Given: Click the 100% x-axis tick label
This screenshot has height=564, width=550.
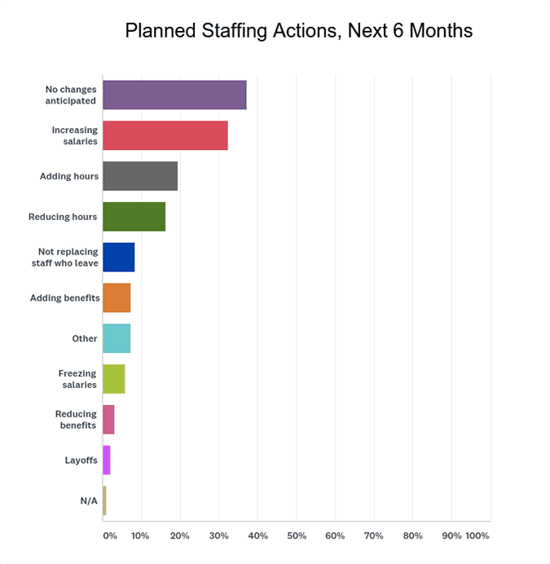Looking at the screenshot, I should click(x=477, y=535).
